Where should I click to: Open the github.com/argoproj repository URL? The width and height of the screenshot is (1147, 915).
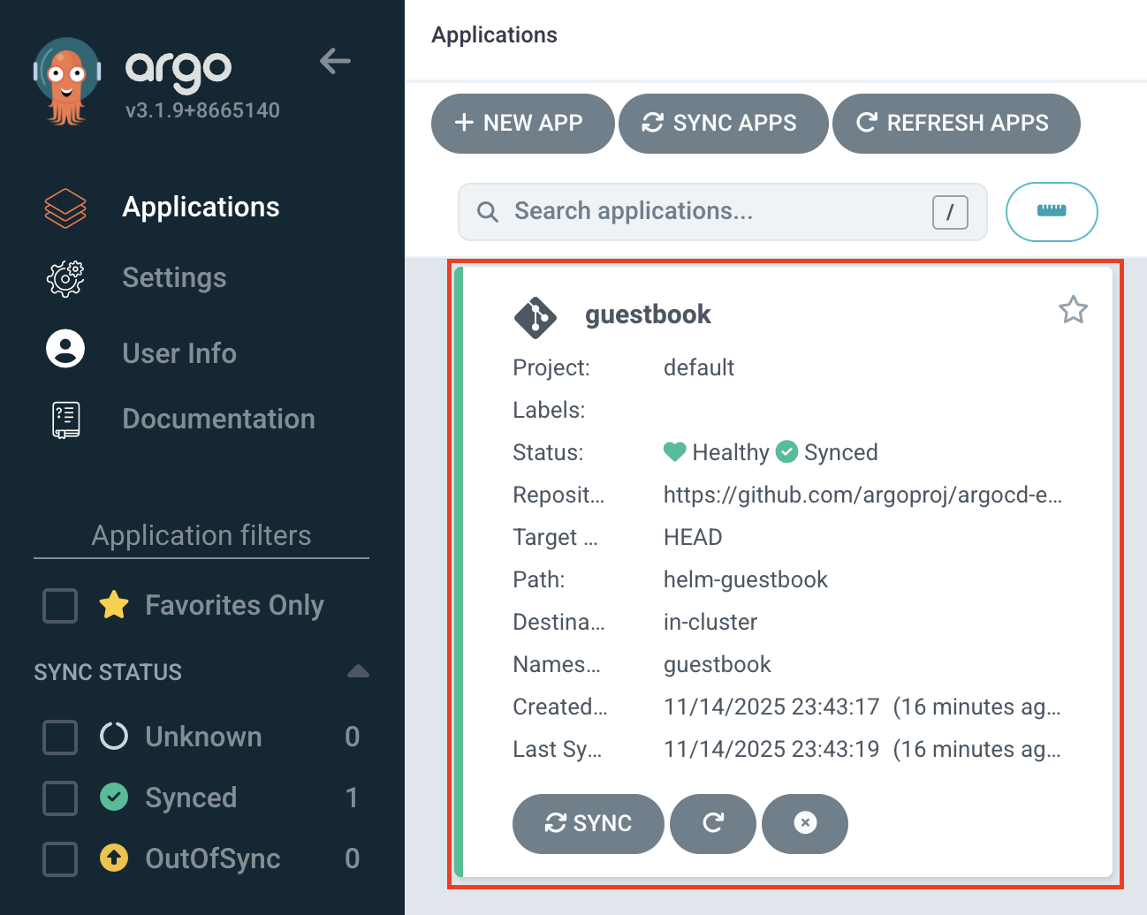pos(862,495)
